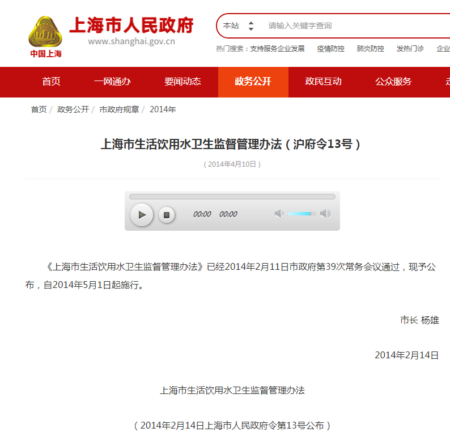Click the www.shanghai.gov.cn URL text
The width and height of the screenshot is (450, 445).
131,41
